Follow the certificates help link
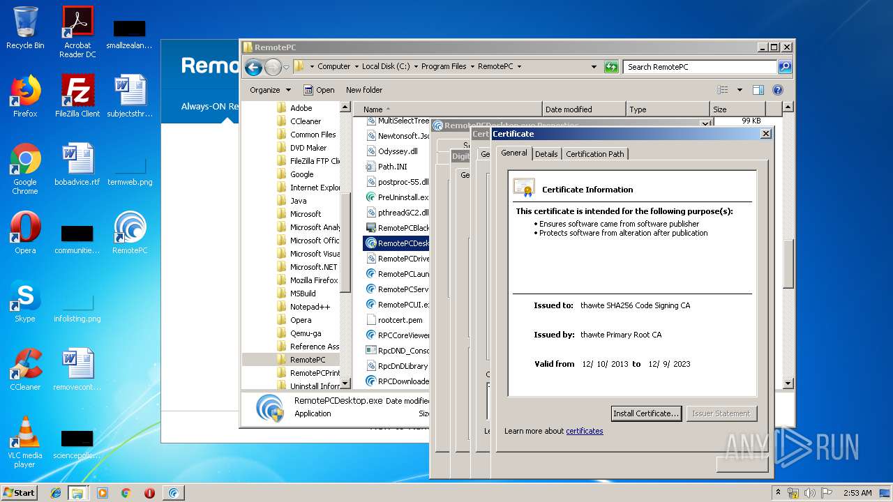Image resolution: width=893 pixels, height=502 pixels. coord(585,431)
